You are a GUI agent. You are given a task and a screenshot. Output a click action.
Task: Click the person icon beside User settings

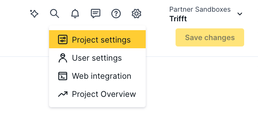tap(63, 58)
